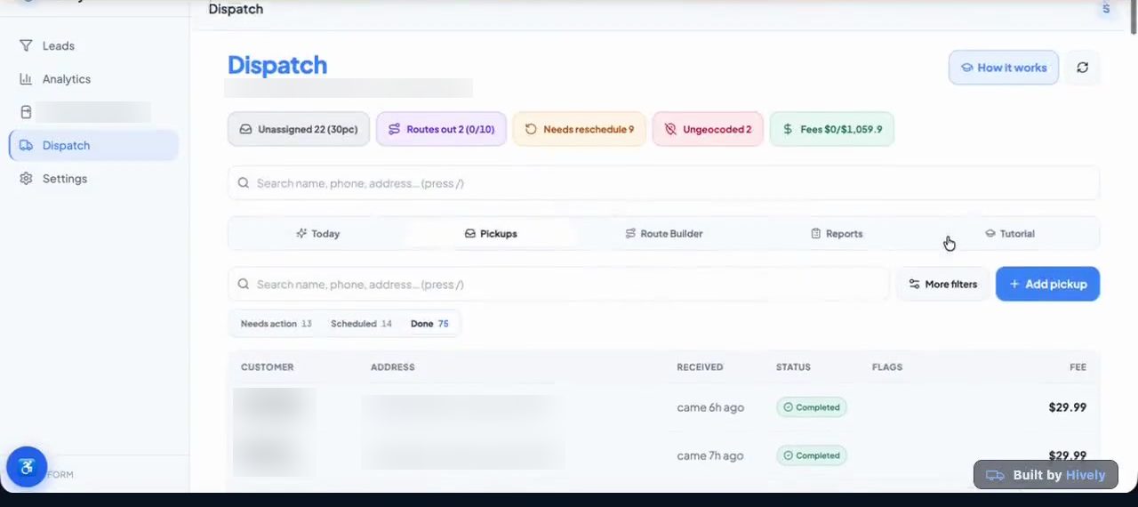The image size is (1138, 507).
Task: Click the database icon in sidebar
Action: 26,112
